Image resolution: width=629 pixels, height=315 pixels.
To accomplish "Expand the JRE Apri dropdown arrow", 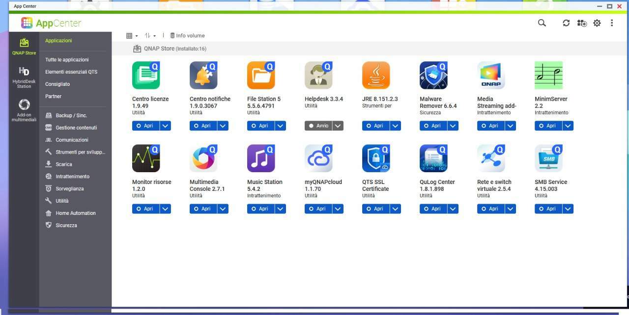I will (x=396, y=126).
